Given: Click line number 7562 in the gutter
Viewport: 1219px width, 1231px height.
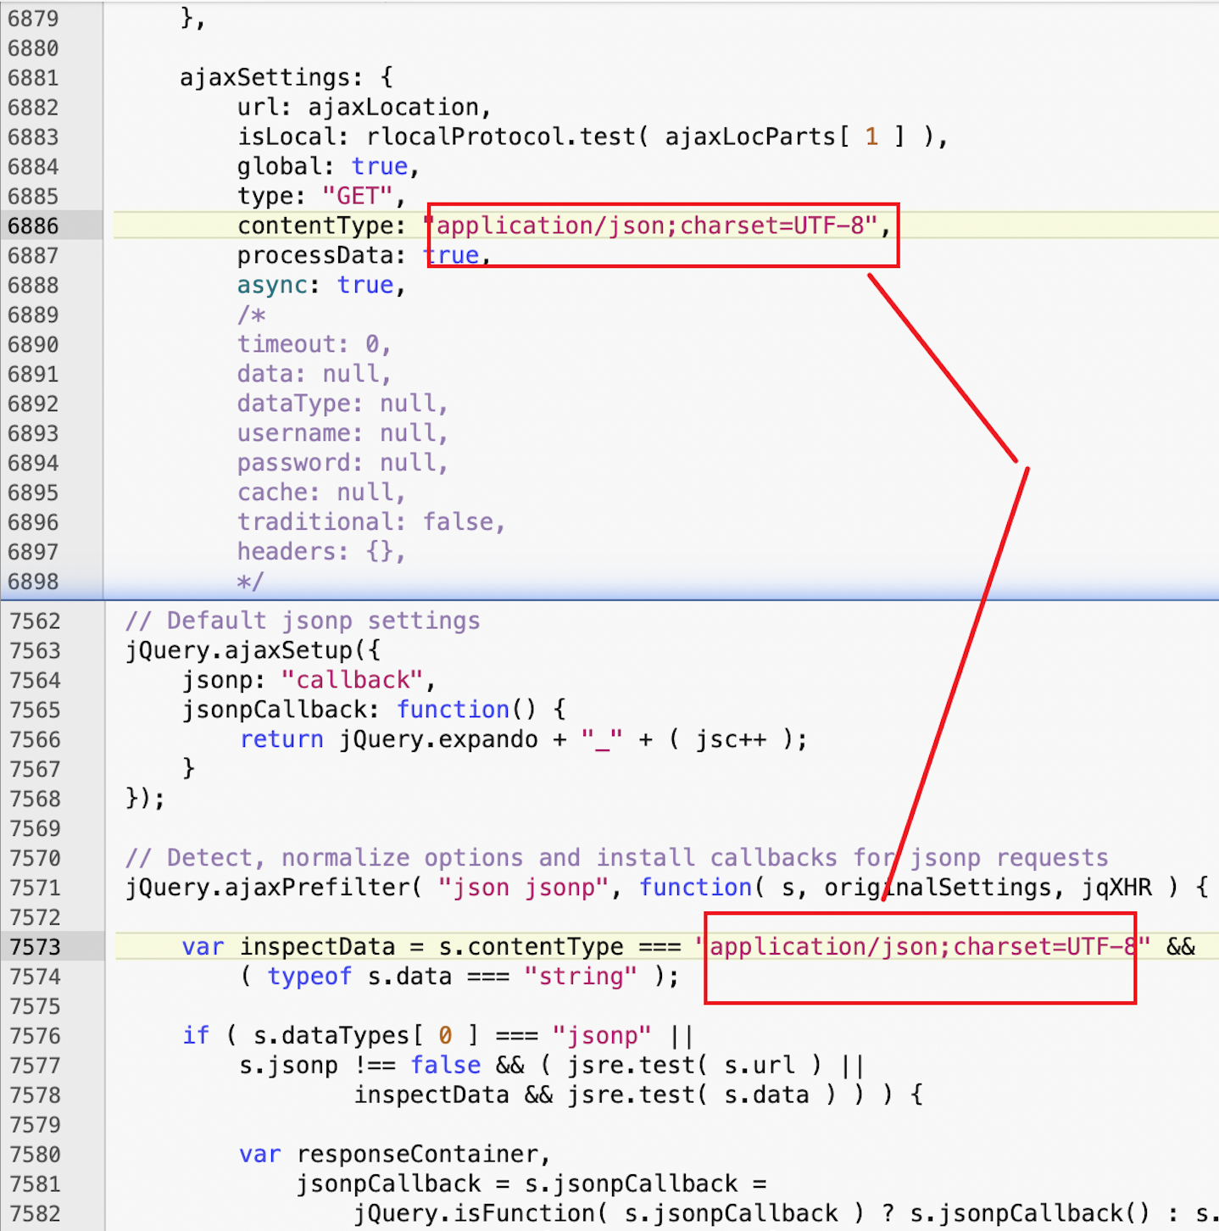Looking at the screenshot, I should coord(36,621).
